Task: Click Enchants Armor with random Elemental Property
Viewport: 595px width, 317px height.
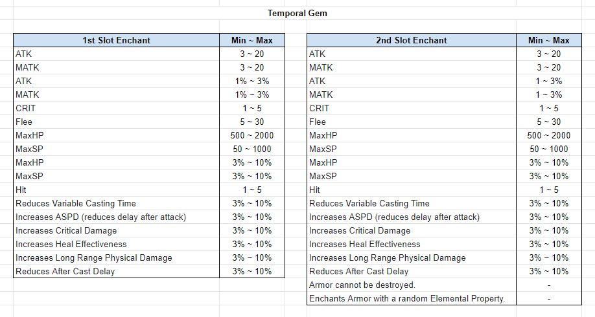Action: coord(412,298)
